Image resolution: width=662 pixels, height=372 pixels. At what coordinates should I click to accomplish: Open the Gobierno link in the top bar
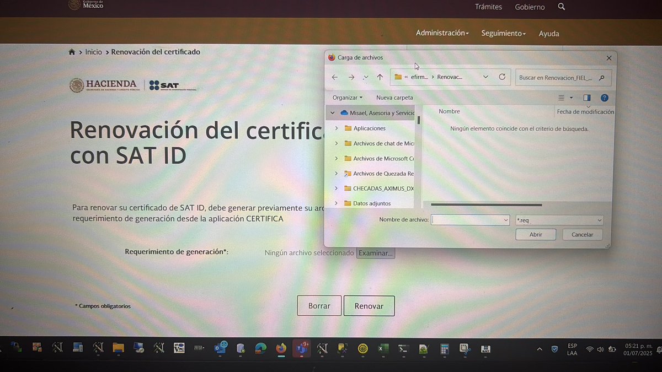click(x=530, y=7)
